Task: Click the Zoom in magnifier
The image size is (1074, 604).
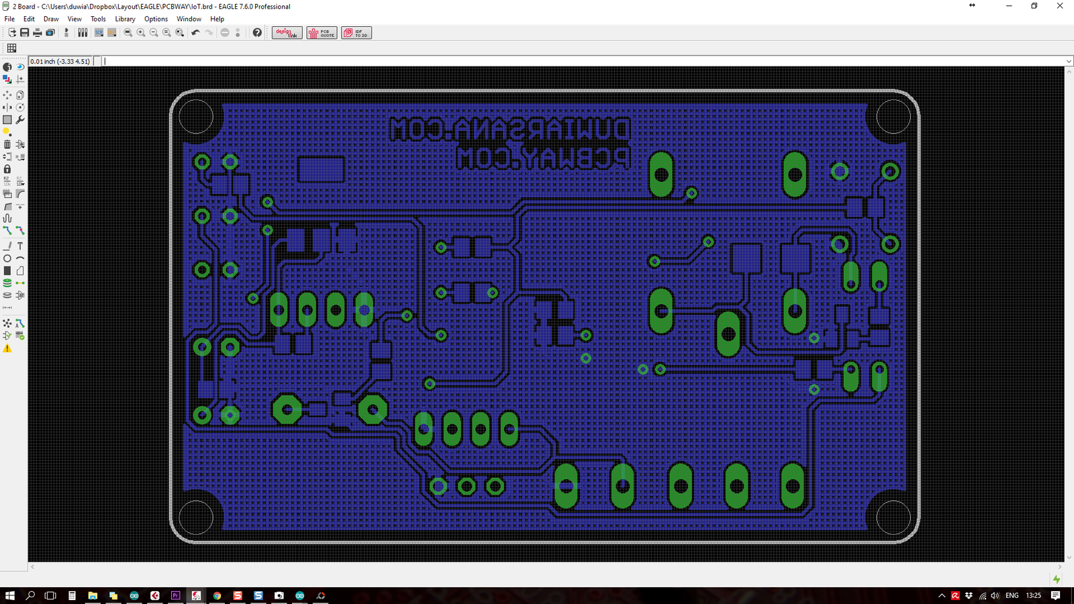Action: tap(141, 33)
